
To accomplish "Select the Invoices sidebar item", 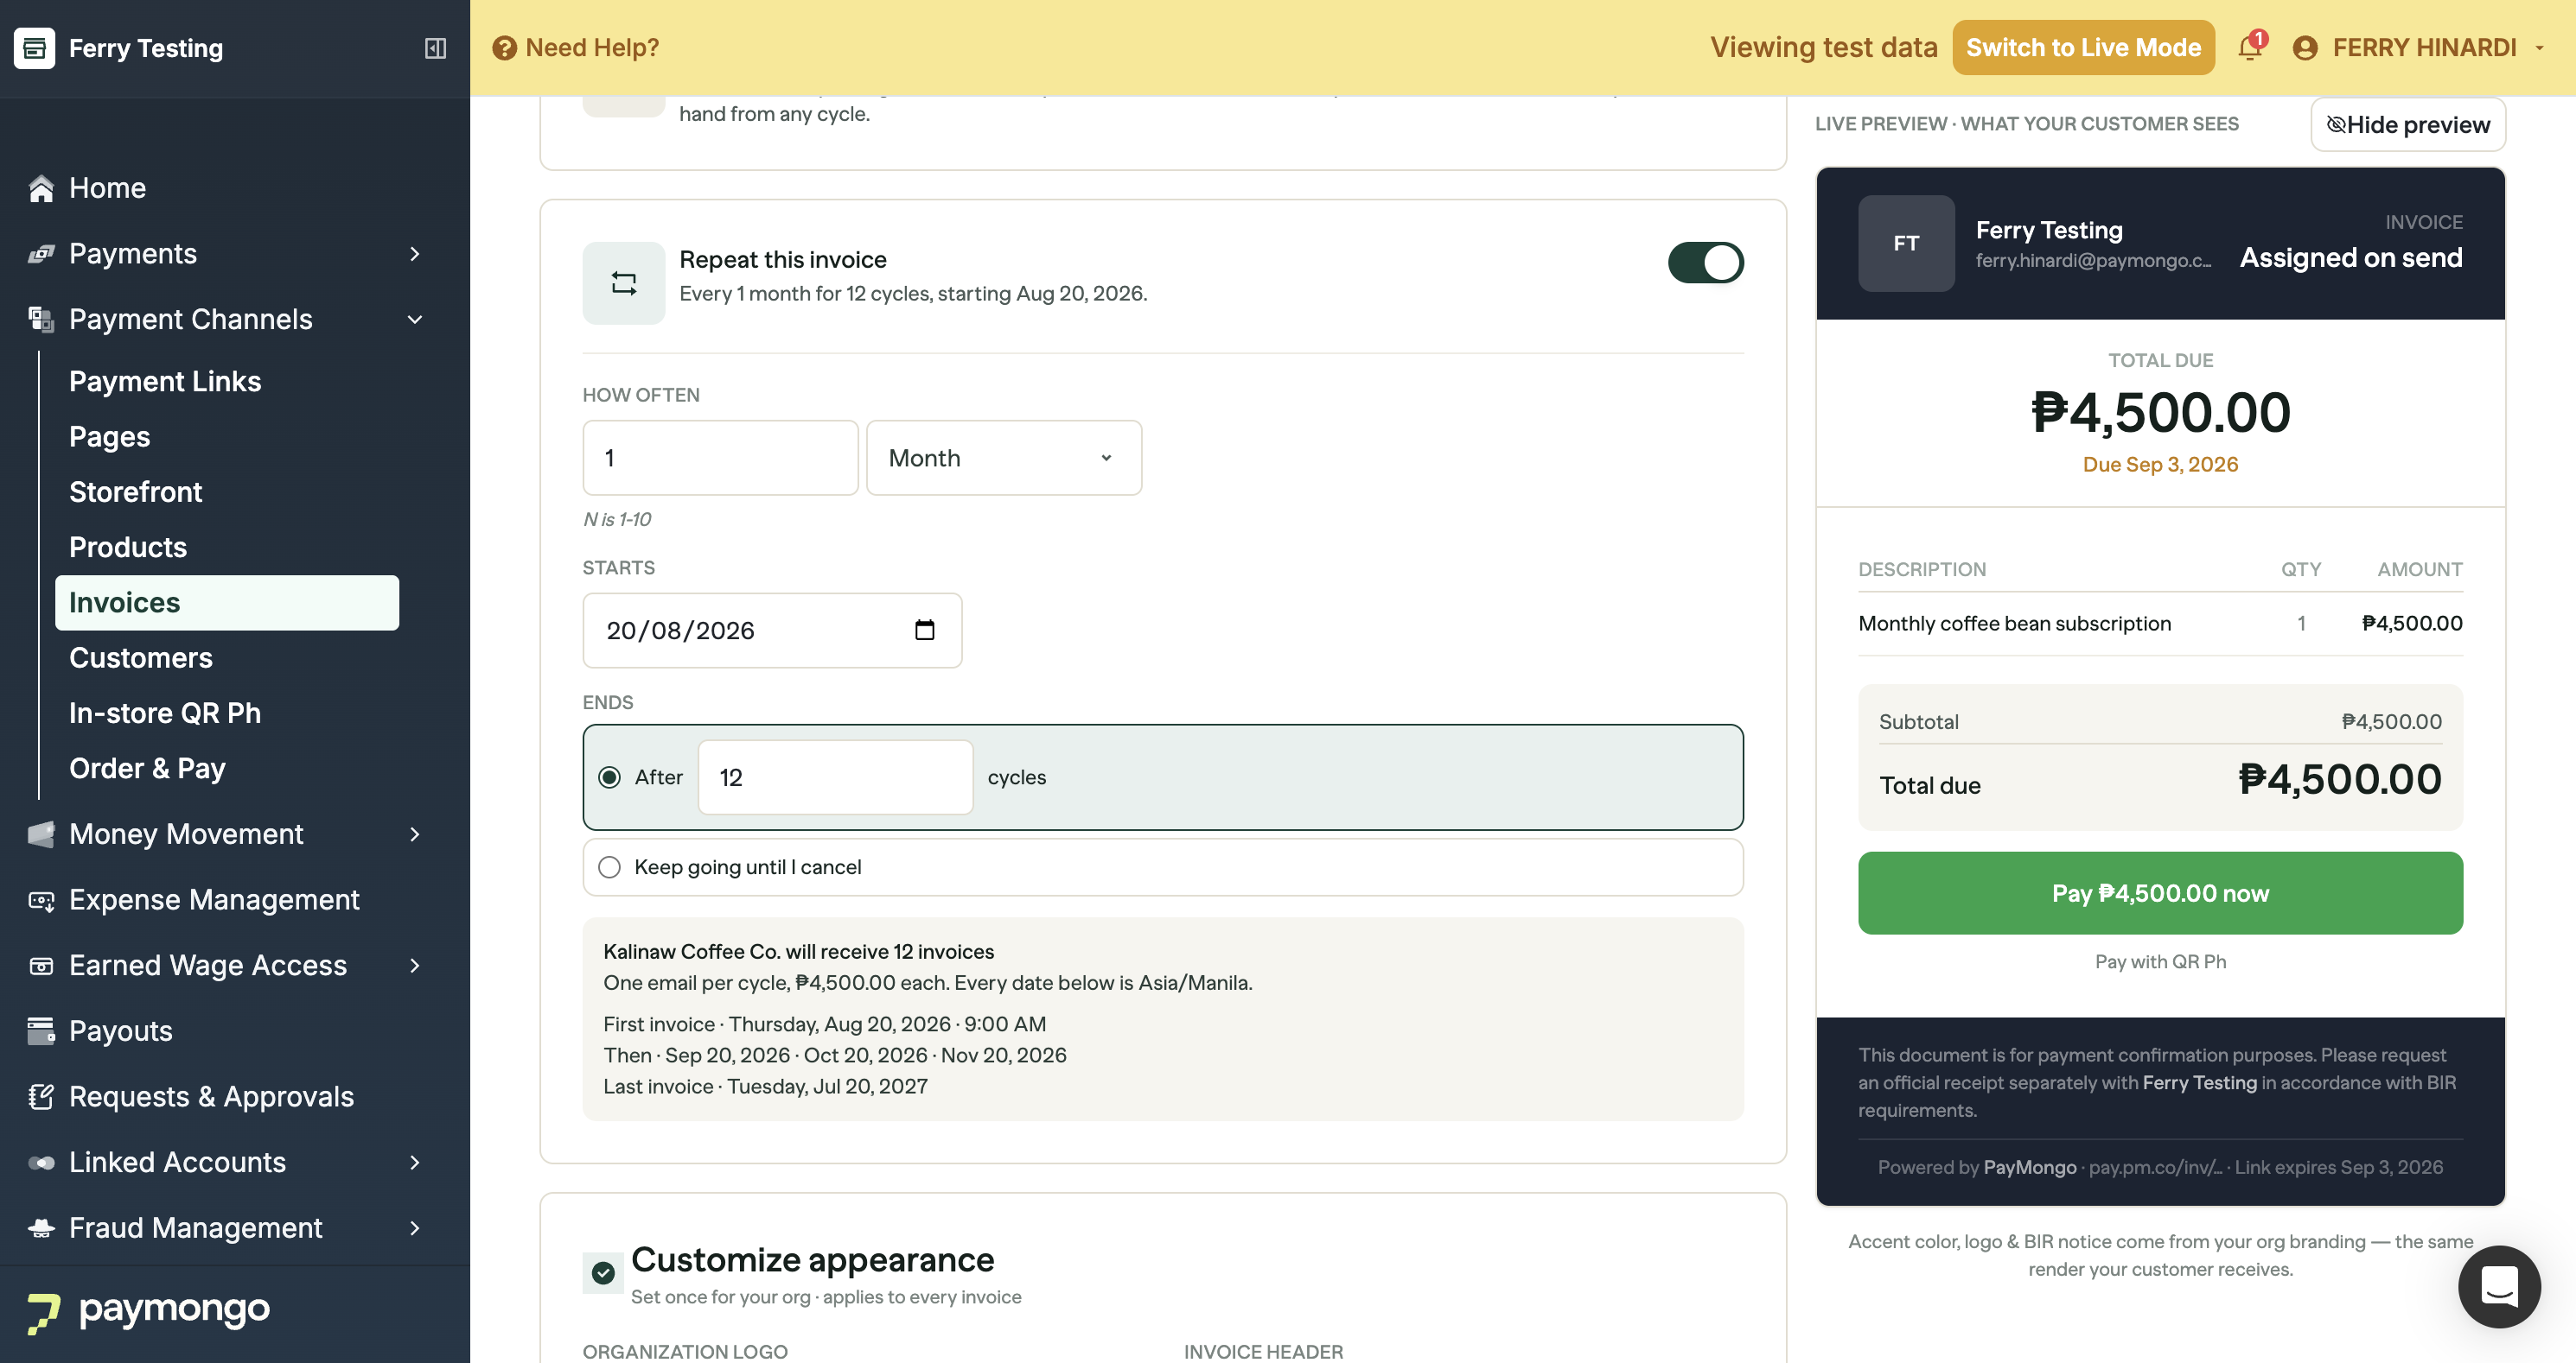I will (227, 603).
